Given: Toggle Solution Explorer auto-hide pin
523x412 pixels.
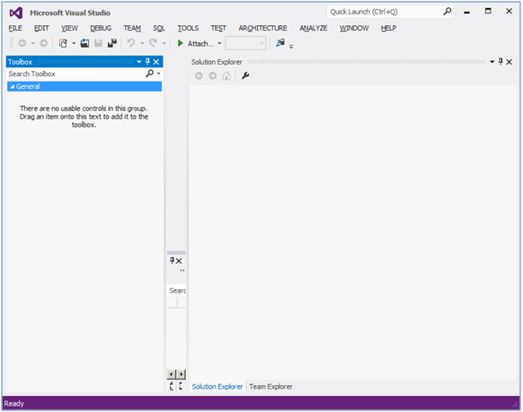Looking at the screenshot, I should 501,62.
